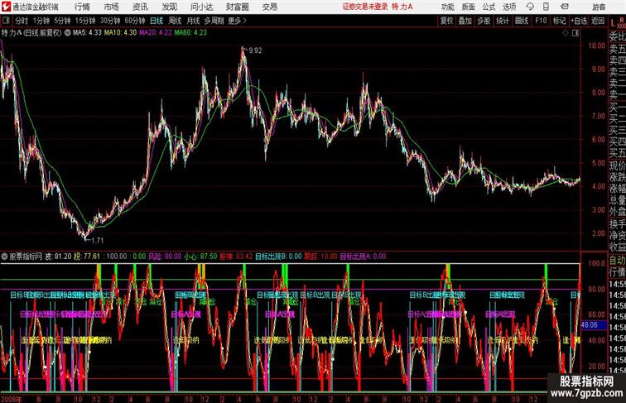The width and height of the screenshot is (626, 403).
Task: Click the MA20: 4.22 label
Action: pos(156,33)
